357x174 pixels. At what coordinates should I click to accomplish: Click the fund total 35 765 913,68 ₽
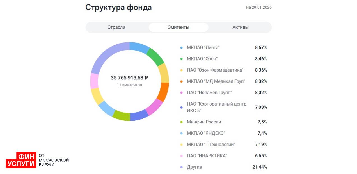coord(129,78)
